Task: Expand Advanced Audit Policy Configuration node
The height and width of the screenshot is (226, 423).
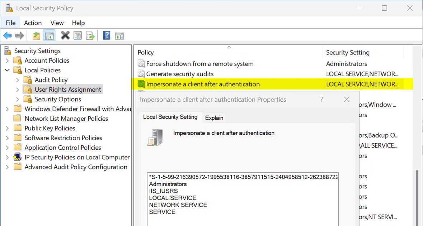Action: tap(8, 167)
